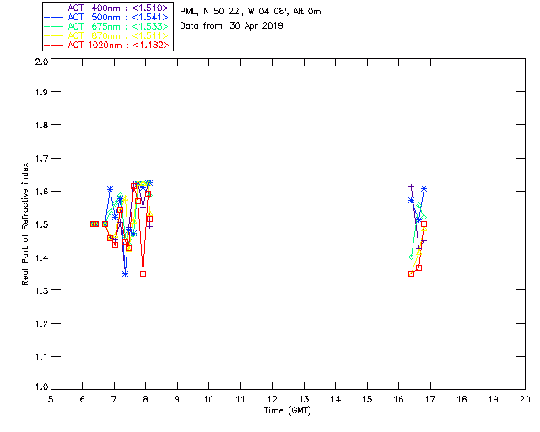Click the 'Time (GMT)' axis label
Viewport: 540px width, 432px height.
[x=288, y=410]
